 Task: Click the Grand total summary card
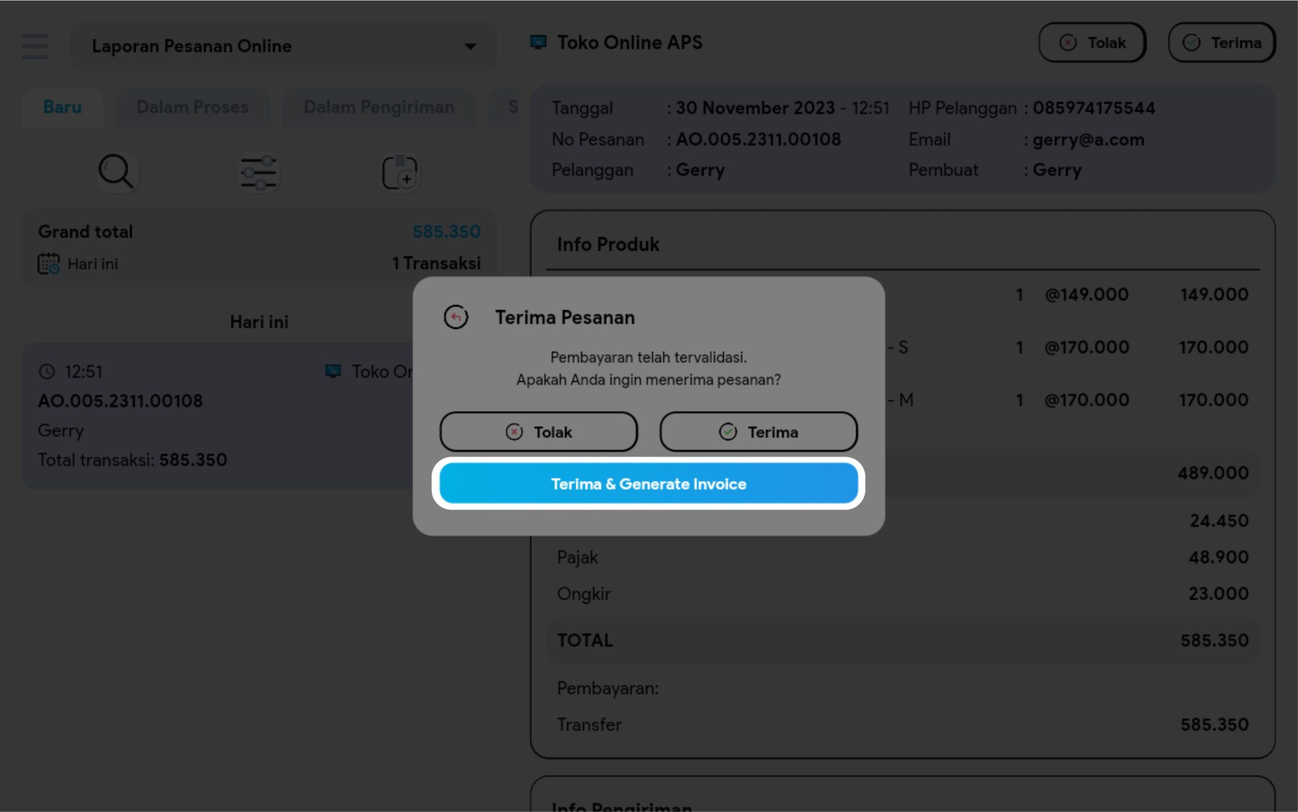259,247
